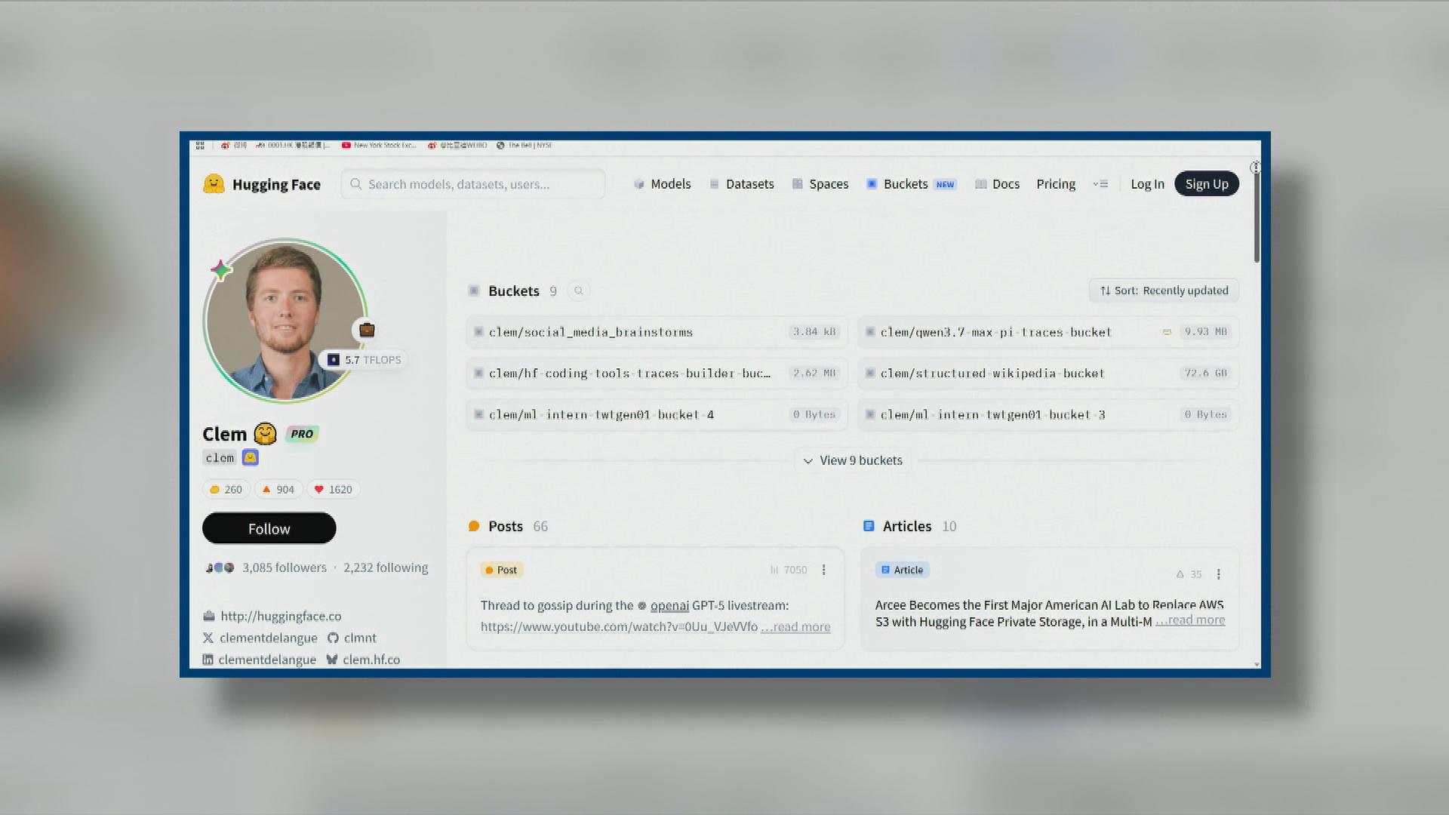1449x815 pixels.
Task: Expand the more navigation menu
Action: coord(1100,184)
